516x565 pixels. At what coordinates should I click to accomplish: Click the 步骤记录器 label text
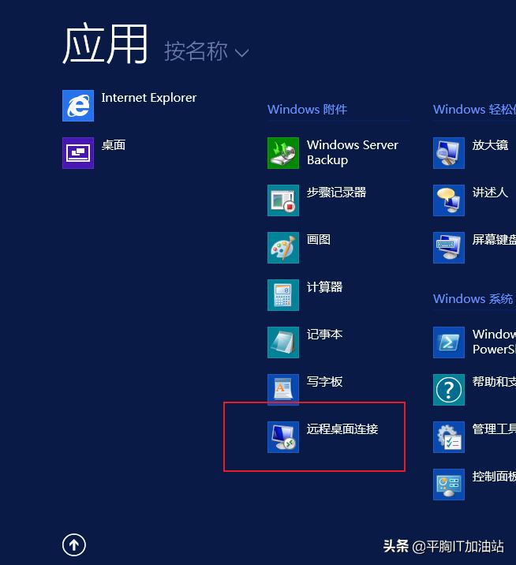336,193
